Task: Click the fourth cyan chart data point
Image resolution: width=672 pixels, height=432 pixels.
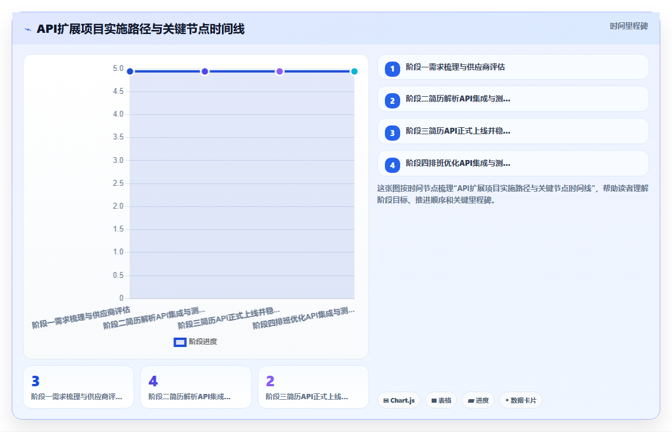Action: 354,72
